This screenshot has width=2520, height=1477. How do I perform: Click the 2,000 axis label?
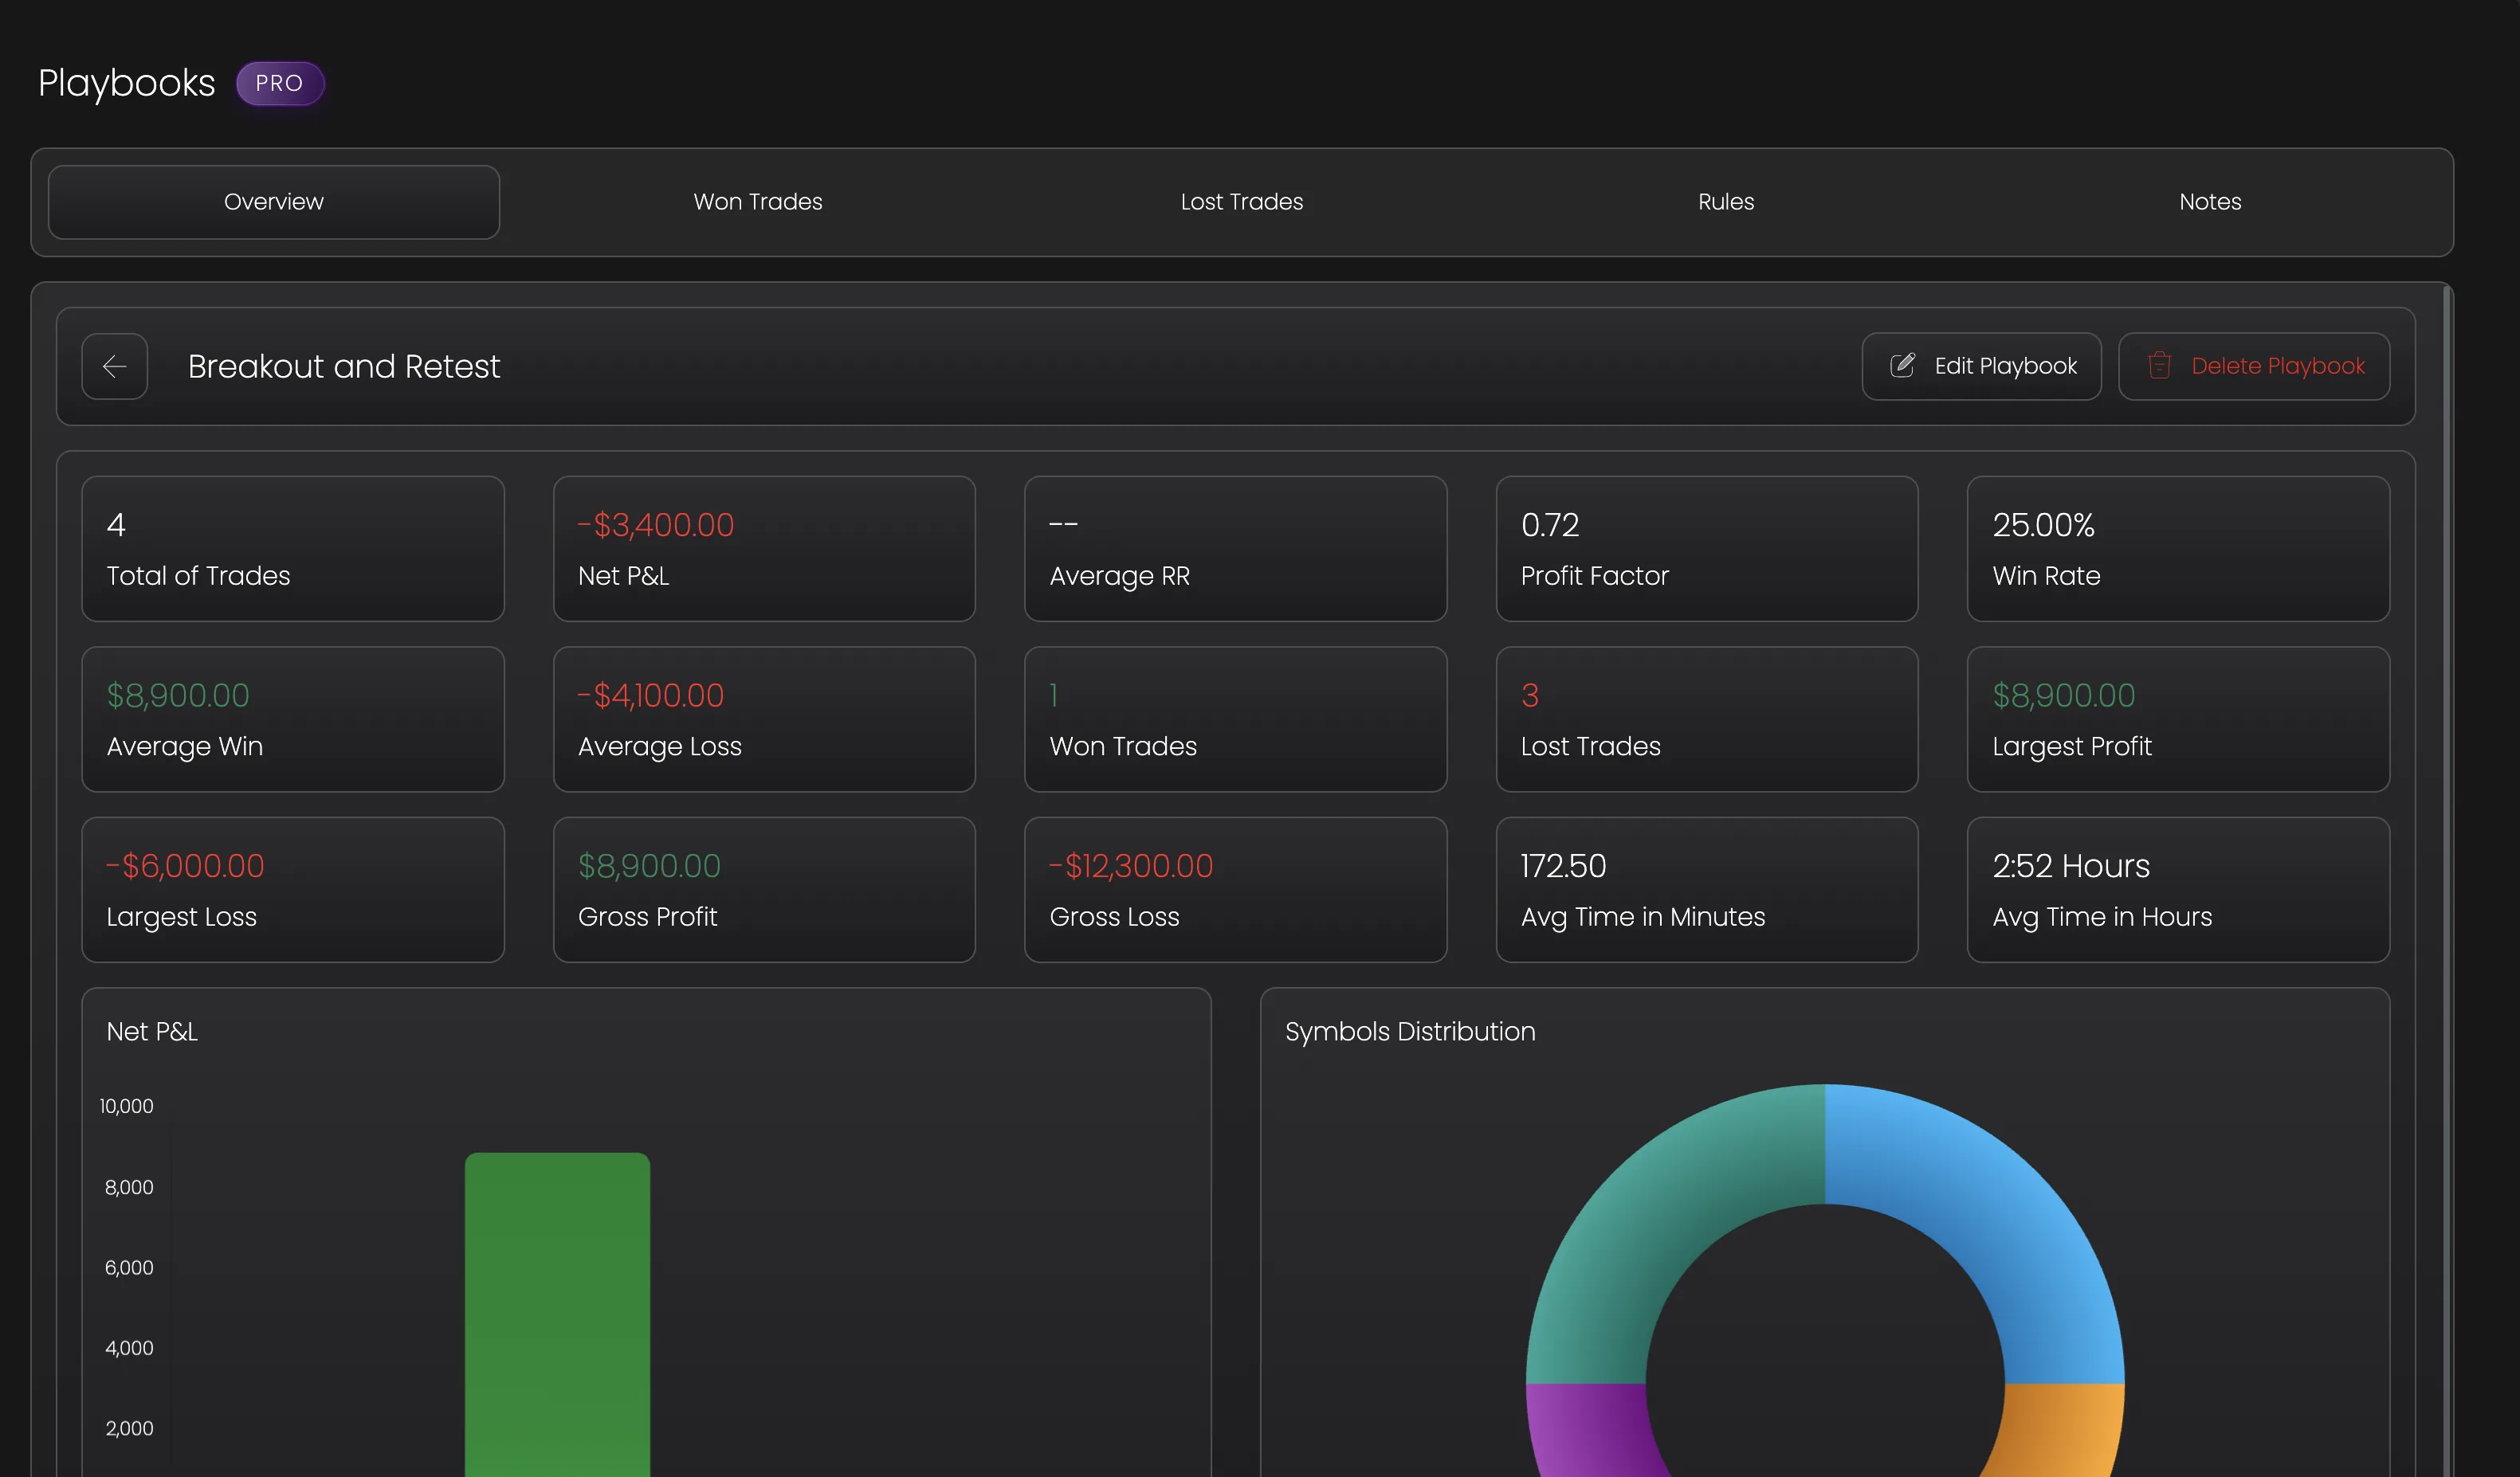pos(129,1428)
